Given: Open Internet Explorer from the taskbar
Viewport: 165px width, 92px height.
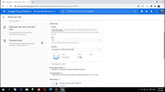Looking at the screenshot, I should tap(21, 90).
